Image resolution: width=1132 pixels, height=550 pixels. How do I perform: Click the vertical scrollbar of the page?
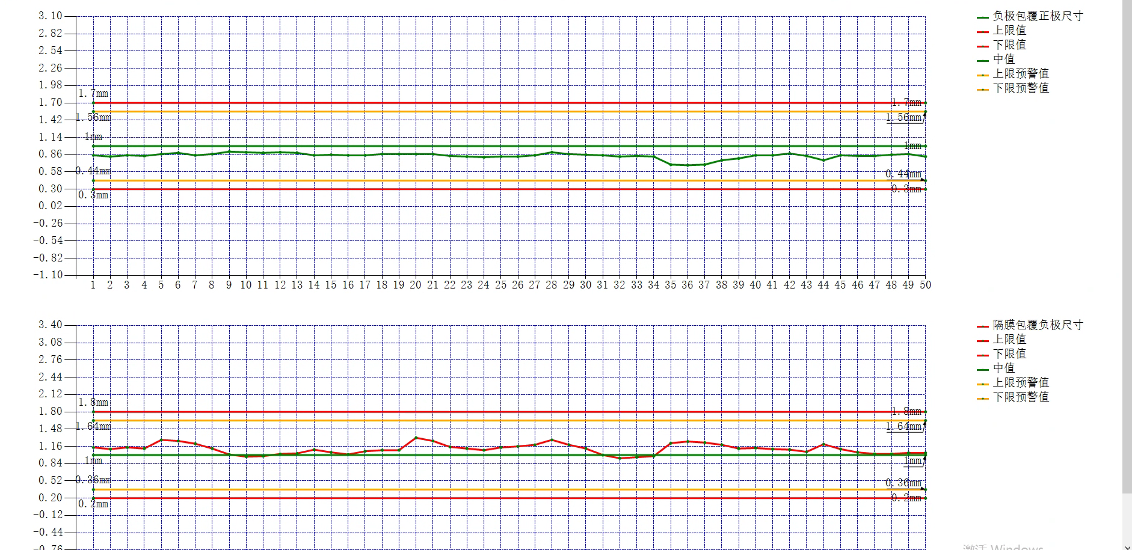(x=1127, y=246)
